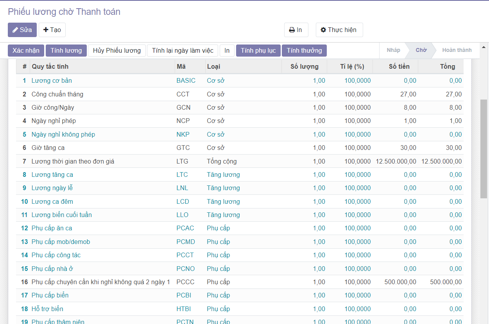
Task: Select the Hoàn thành status stage
Action: [x=457, y=50]
